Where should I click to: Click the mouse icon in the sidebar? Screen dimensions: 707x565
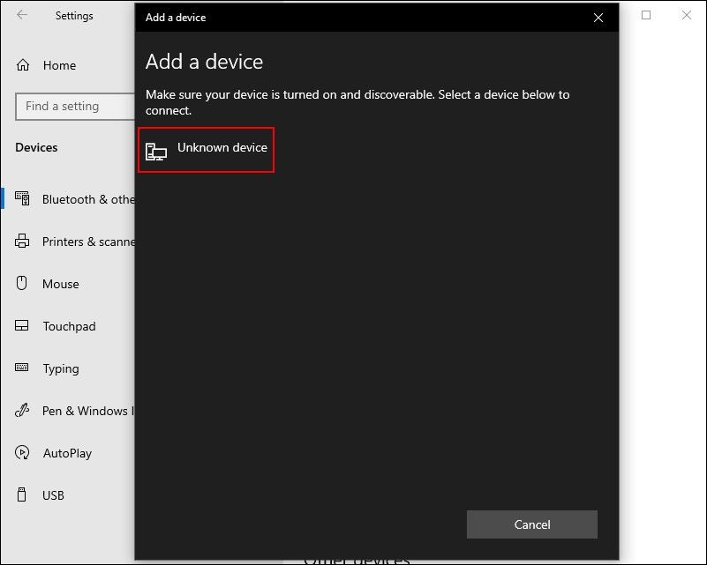point(23,284)
